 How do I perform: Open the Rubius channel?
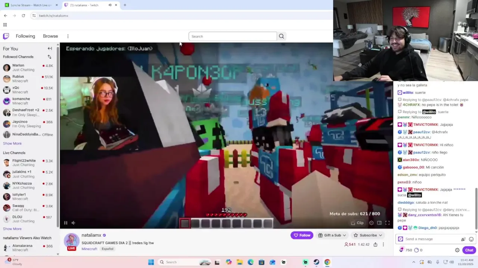28,79
